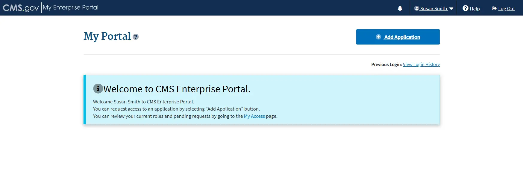The image size is (523, 179).
Task: Open the My Access page link
Action: 254,116
